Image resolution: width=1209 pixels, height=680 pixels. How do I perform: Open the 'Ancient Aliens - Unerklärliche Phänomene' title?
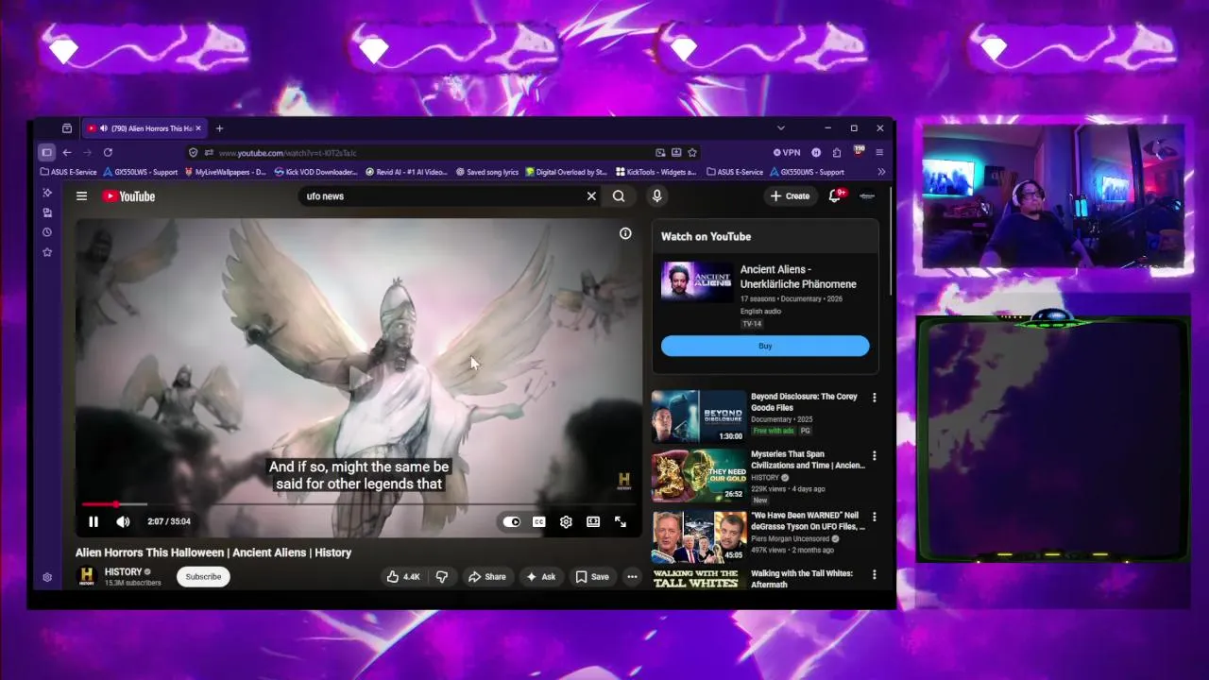point(798,277)
